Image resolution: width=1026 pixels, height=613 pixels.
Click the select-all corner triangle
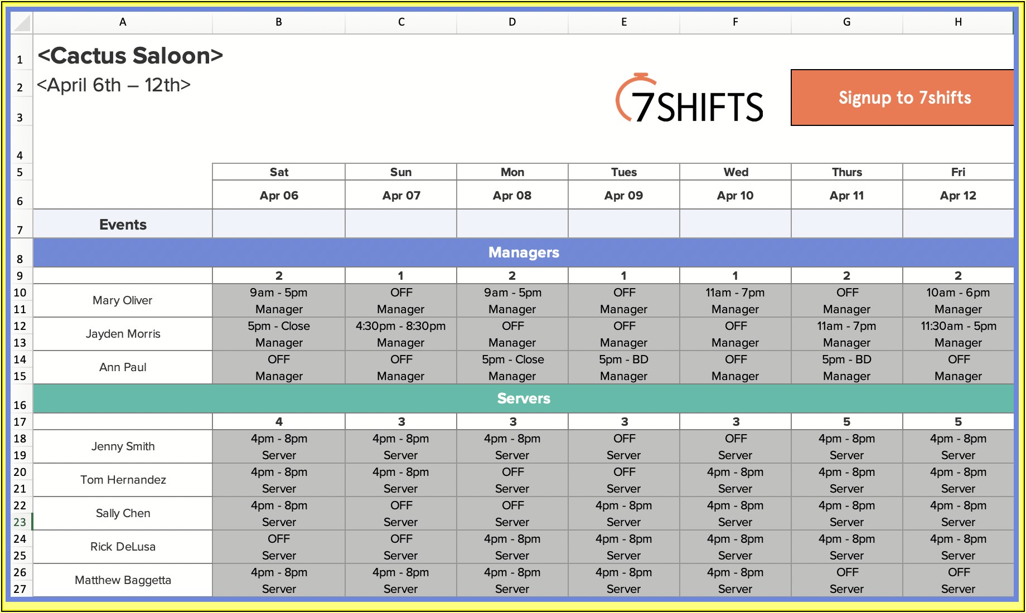(22, 23)
